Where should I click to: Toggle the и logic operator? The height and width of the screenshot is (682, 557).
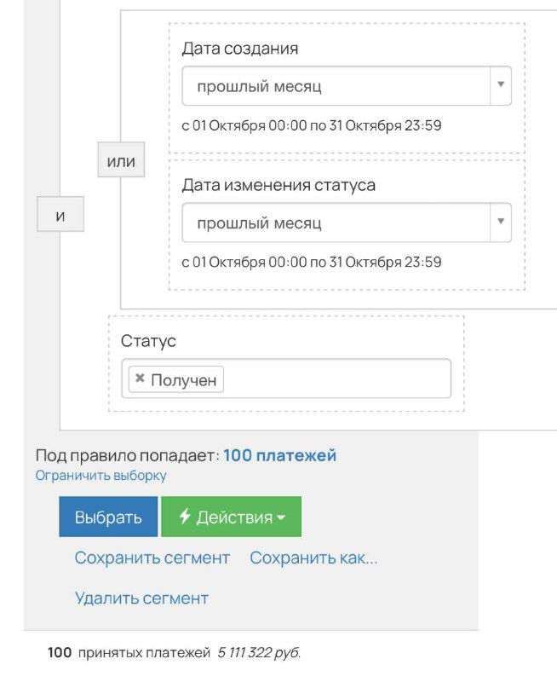point(58,214)
